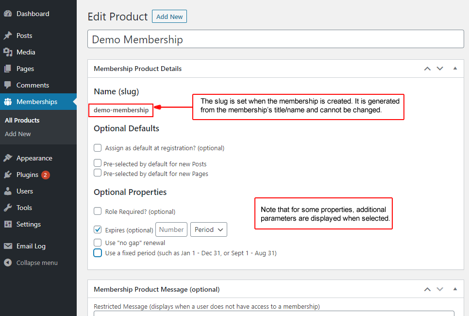Click the Email Log envelope icon
469x316 pixels.
[x=8, y=246]
